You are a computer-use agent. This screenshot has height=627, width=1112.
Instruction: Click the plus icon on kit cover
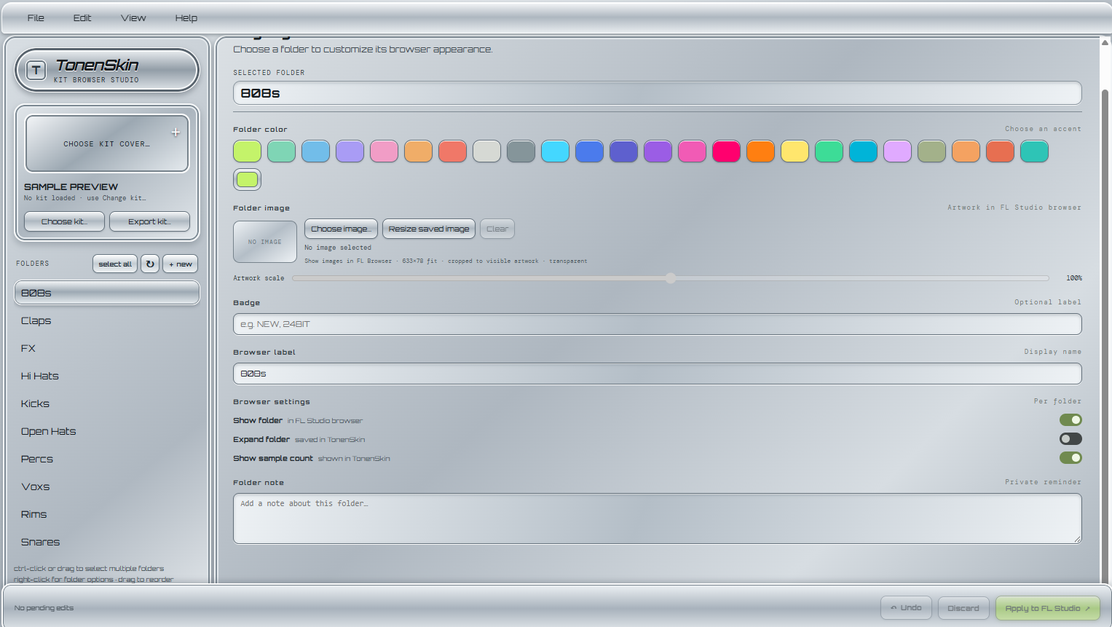pyautogui.click(x=176, y=133)
